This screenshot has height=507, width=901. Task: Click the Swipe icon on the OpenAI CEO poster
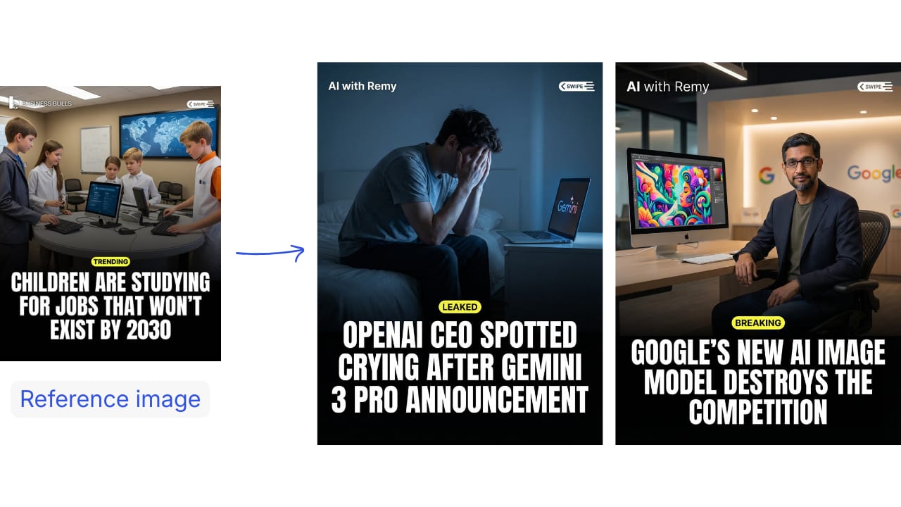click(576, 86)
